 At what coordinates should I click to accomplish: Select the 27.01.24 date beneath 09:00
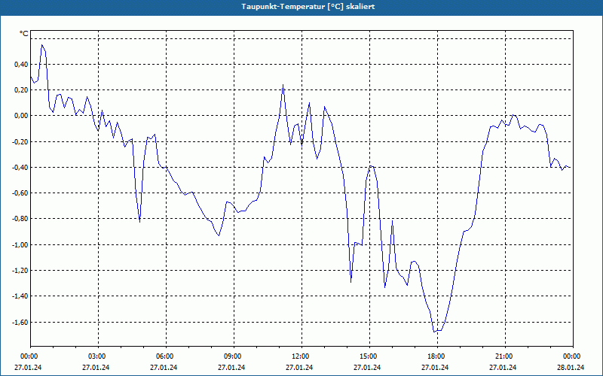click(x=231, y=368)
